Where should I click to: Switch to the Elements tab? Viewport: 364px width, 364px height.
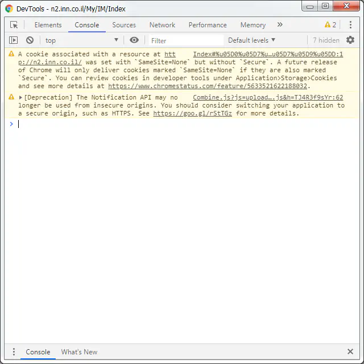tap(48, 25)
